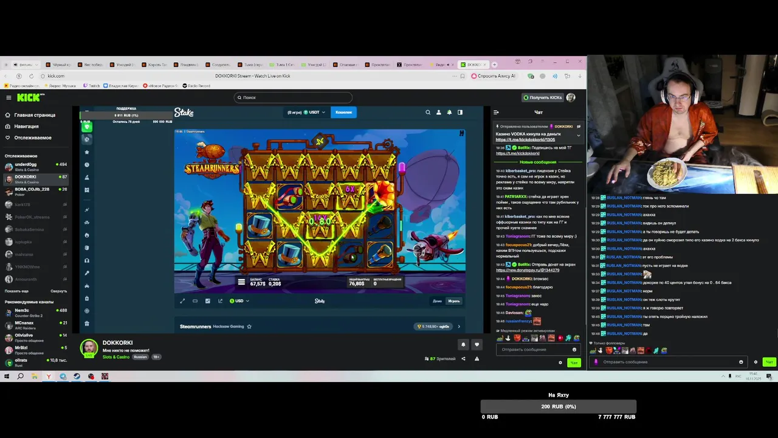Enter fullscreen mode for the slot game
The width and height of the screenshot is (778, 438).
pyautogui.click(x=182, y=301)
